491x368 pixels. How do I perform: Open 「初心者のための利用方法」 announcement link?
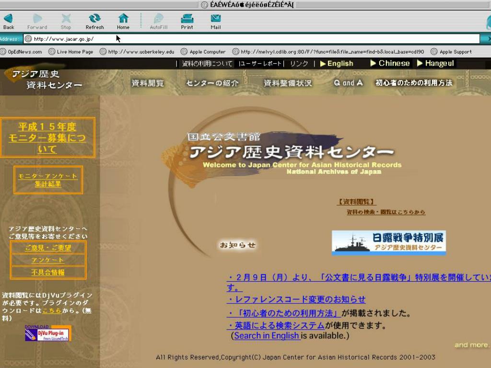[284, 313]
